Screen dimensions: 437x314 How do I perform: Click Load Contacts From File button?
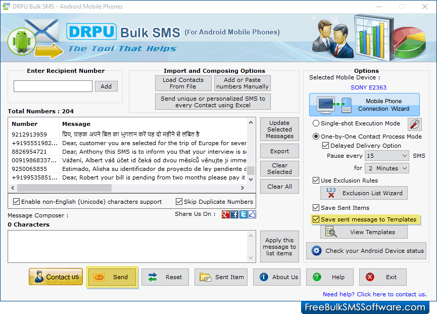click(x=183, y=83)
